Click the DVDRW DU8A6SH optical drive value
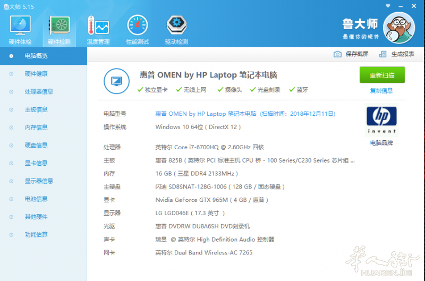Screen dimensions: 425x281 [x=202, y=226]
